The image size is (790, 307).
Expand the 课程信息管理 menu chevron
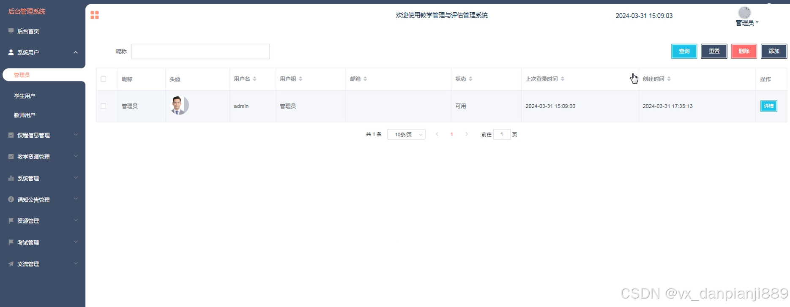pos(76,135)
